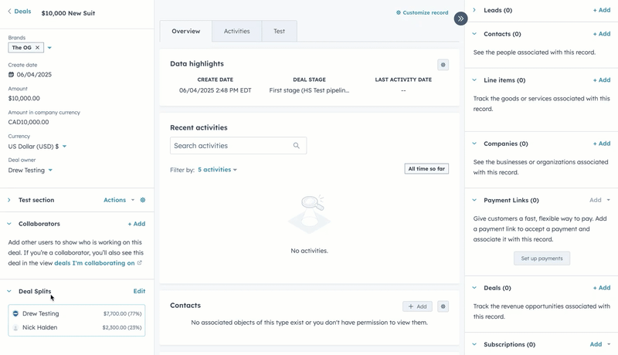This screenshot has width=618, height=355.
Task: Remove The OG brand tag
Action: (37, 48)
